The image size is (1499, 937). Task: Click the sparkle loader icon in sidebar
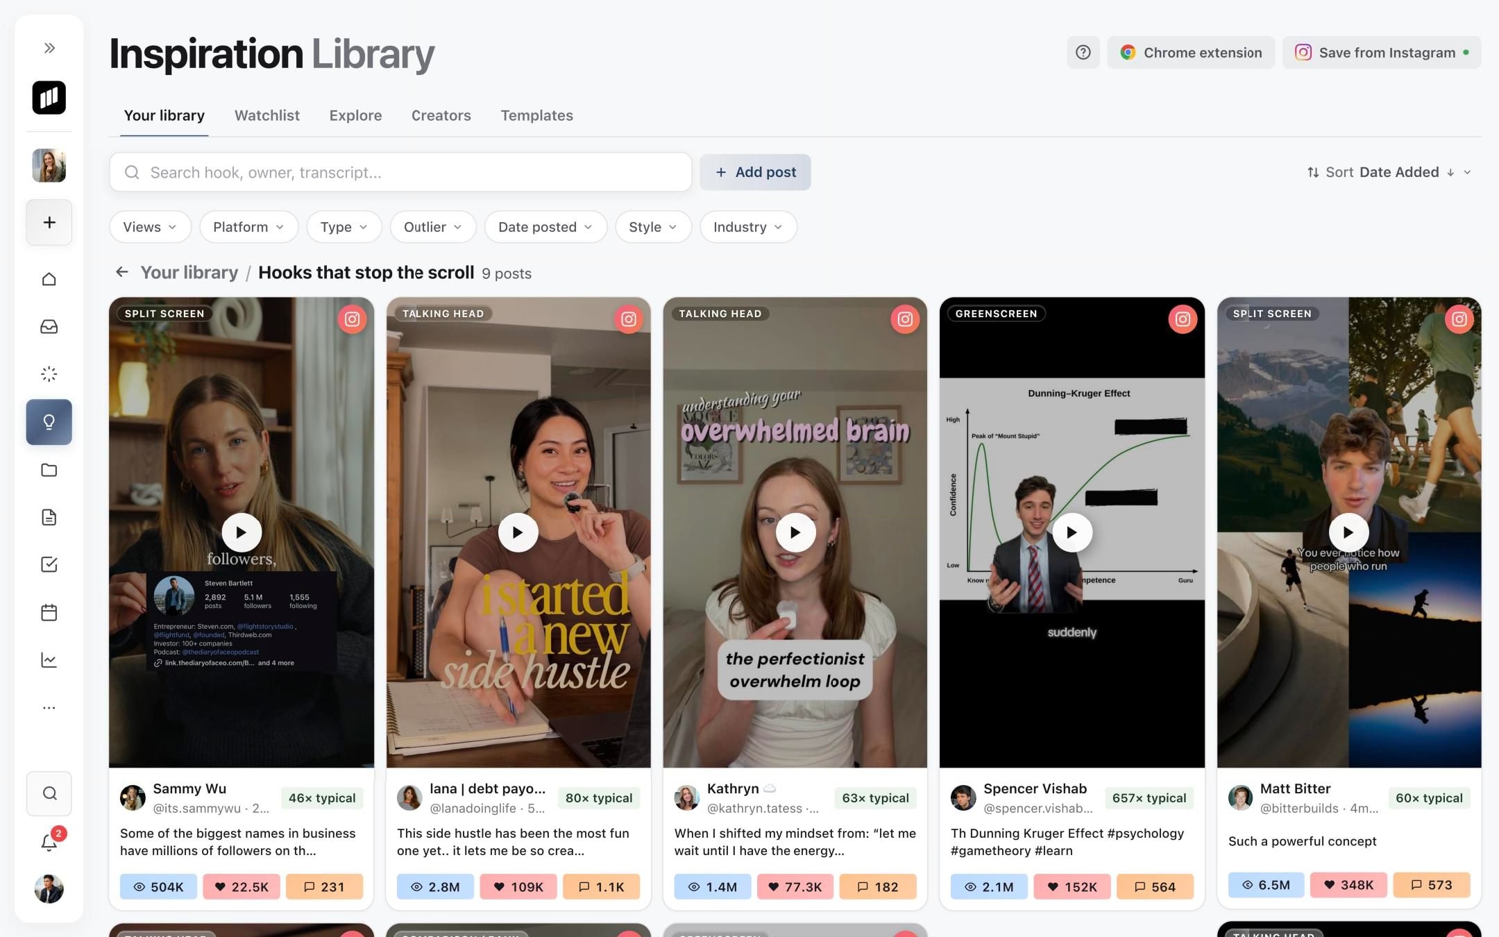(x=49, y=374)
